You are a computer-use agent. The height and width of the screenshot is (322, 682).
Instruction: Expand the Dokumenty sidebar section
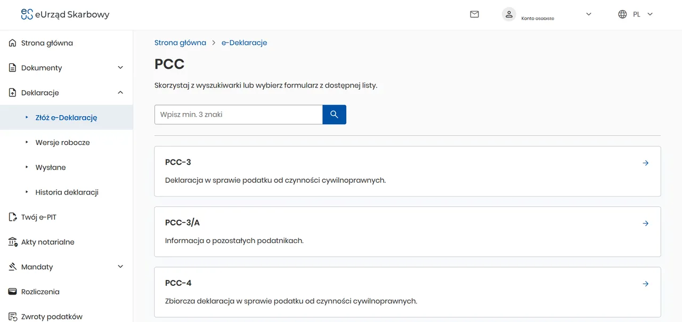pyautogui.click(x=120, y=68)
